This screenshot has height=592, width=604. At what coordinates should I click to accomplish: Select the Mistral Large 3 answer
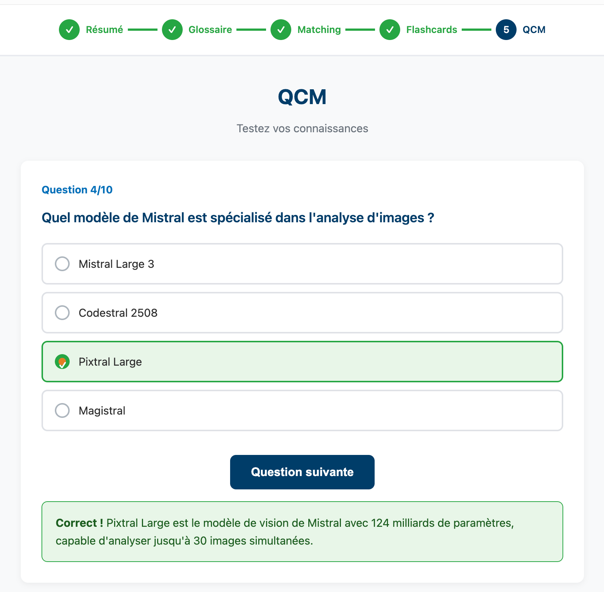pos(302,264)
